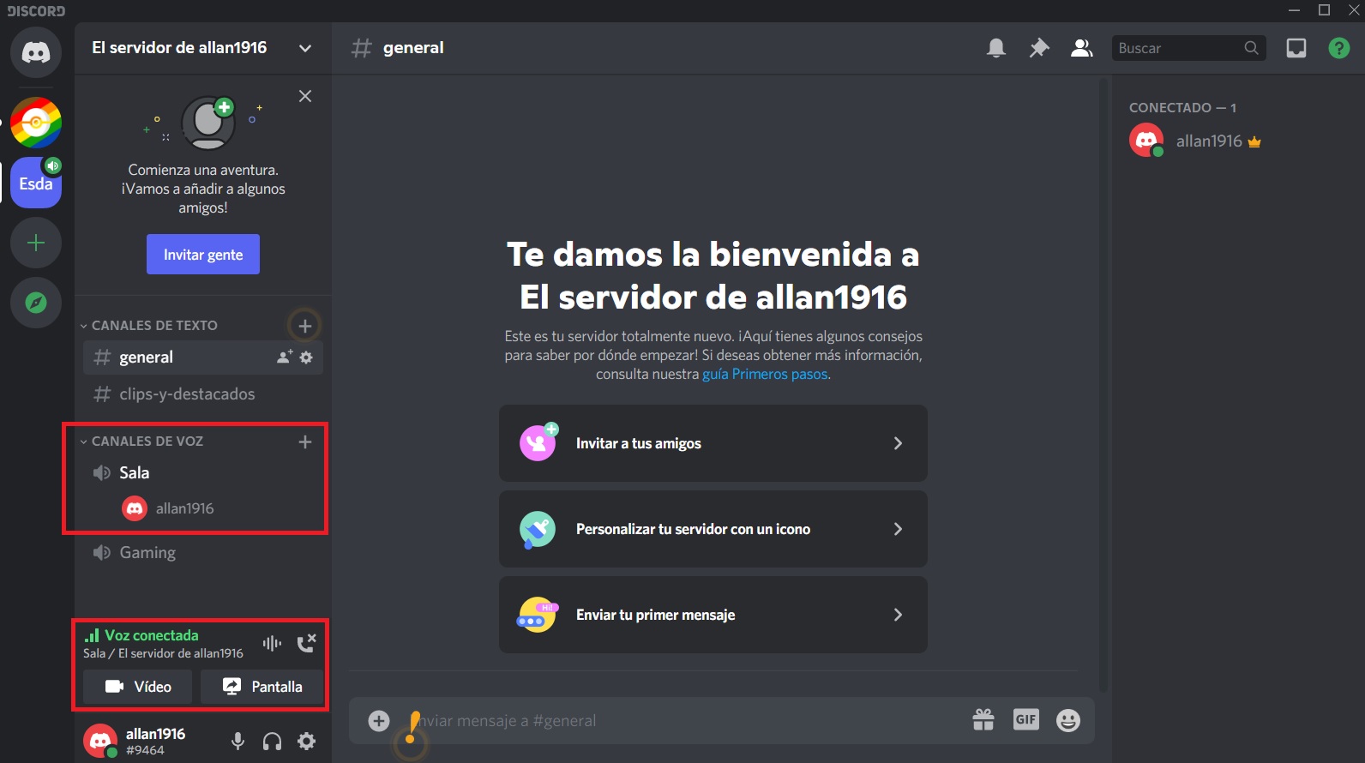The height and width of the screenshot is (763, 1365).
Task: Focus the Buscar search field
Action: pyautogui.click(x=1188, y=48)
